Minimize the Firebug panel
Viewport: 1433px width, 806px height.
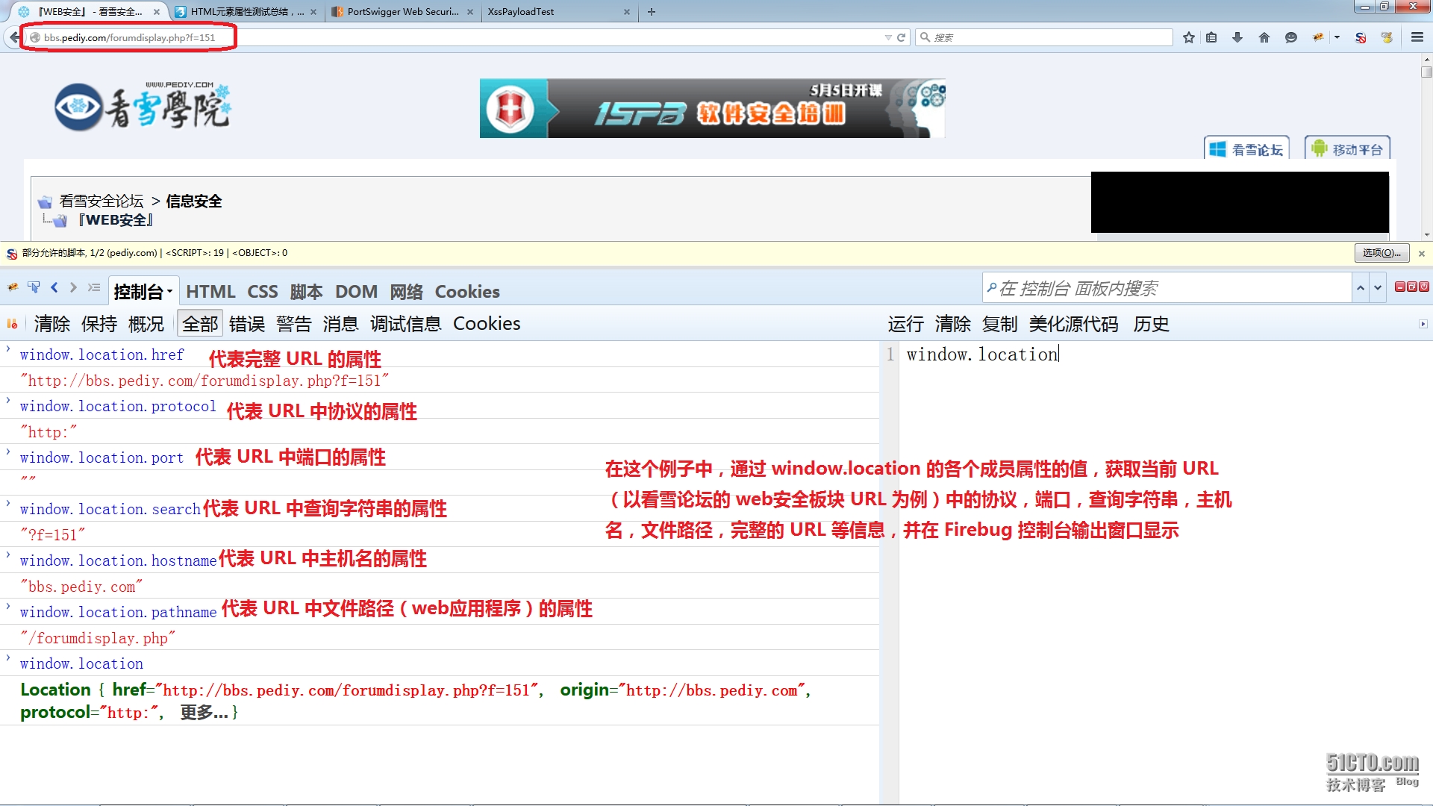tap(1399, 287)
